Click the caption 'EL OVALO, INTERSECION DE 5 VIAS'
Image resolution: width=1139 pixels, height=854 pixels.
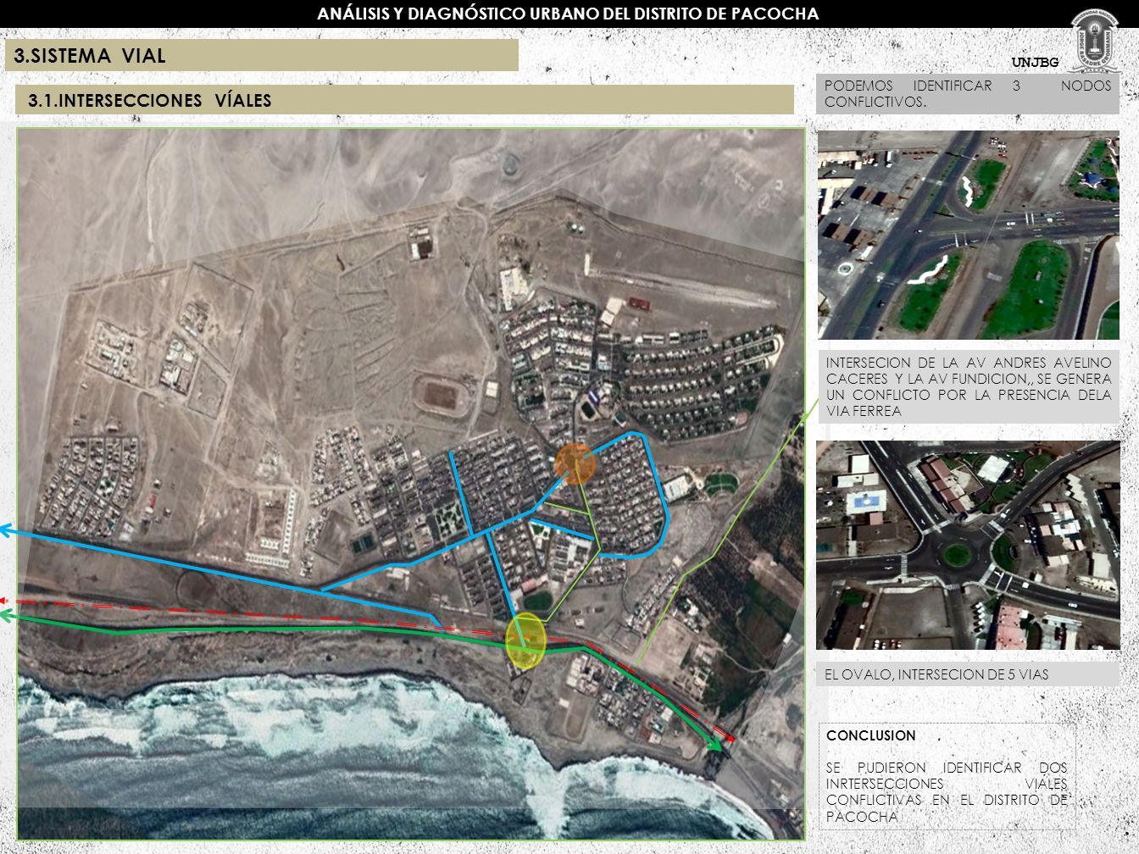click(936, 674)
